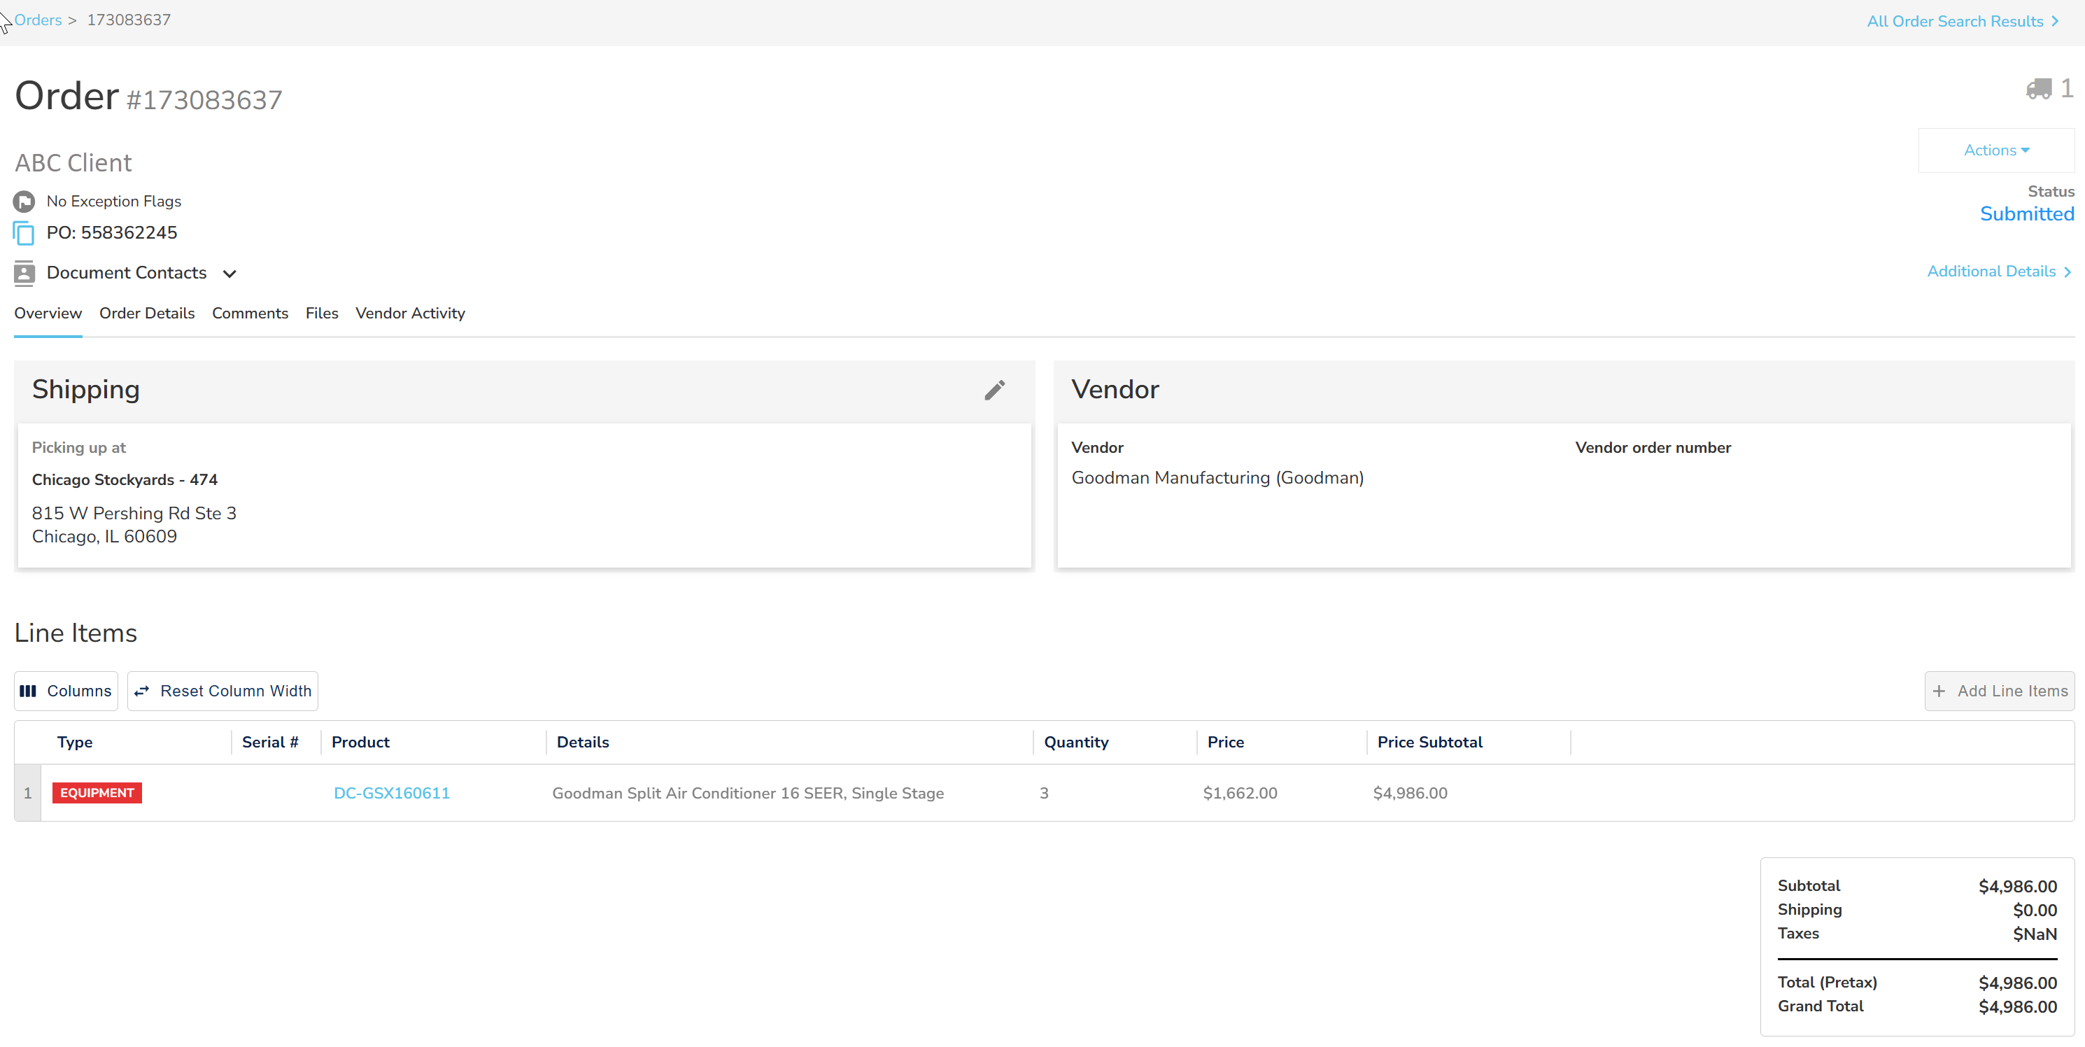Edit Shipping using the pencil icon
The height and width of the screenshot is (1047, 2085).
coord(994,391)
